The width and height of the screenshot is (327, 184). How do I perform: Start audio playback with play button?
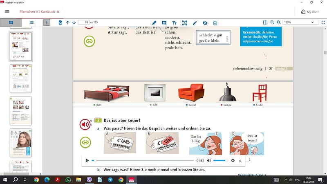coord(87,160)
